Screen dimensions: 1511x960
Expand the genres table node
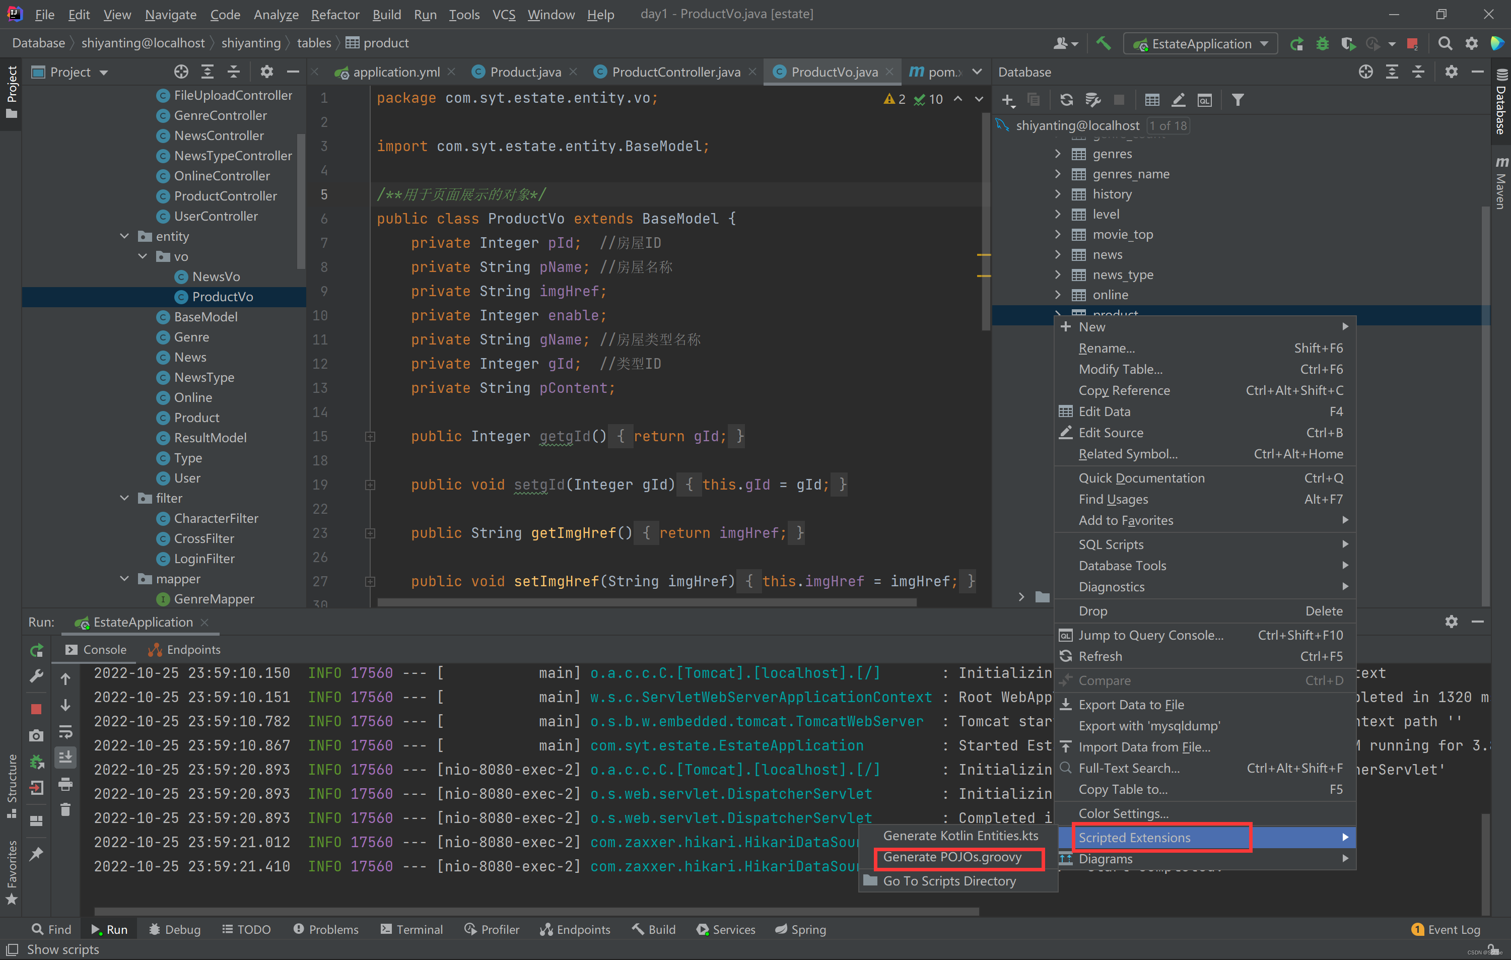click(1058, 154)
